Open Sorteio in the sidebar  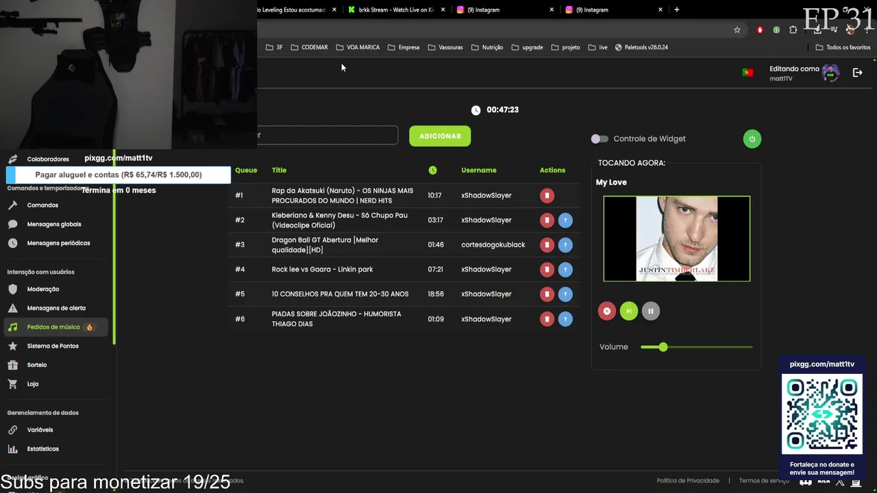[37, 365]
